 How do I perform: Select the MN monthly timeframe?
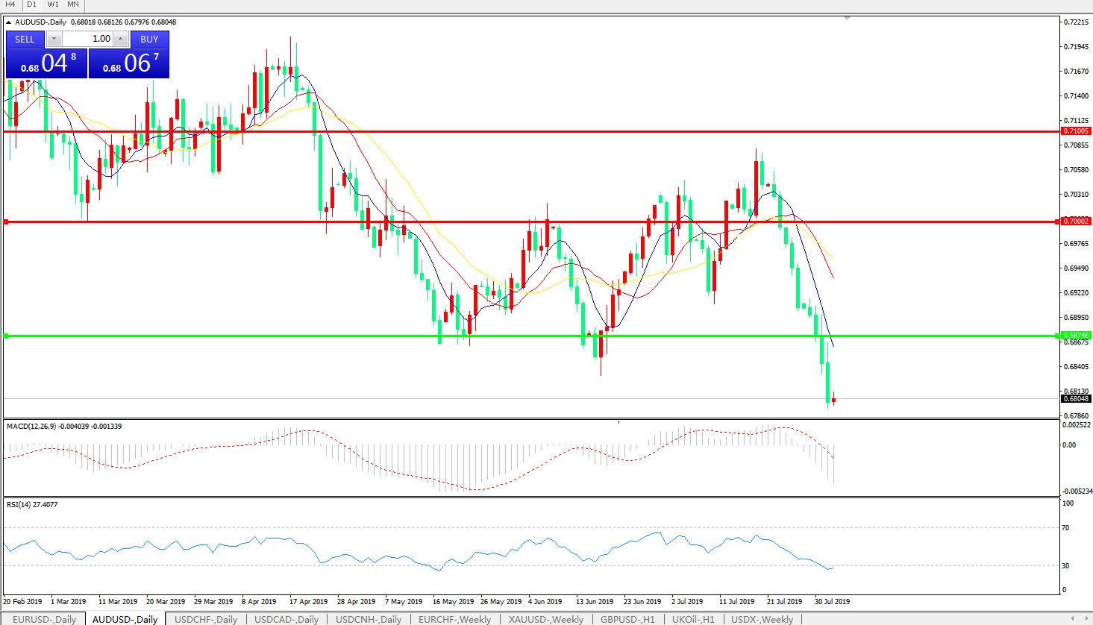73,4
